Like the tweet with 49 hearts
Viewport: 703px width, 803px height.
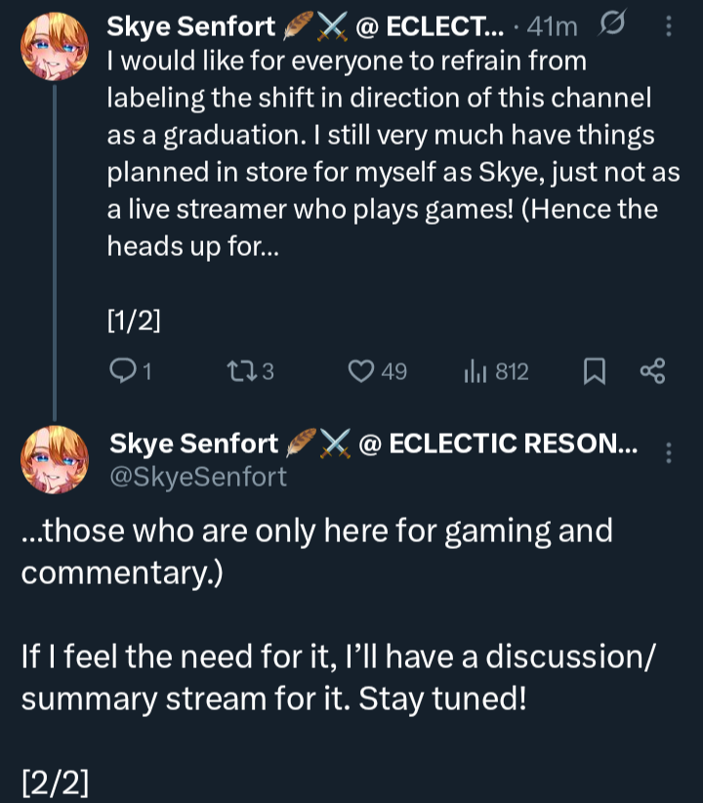tap(361, 371)
